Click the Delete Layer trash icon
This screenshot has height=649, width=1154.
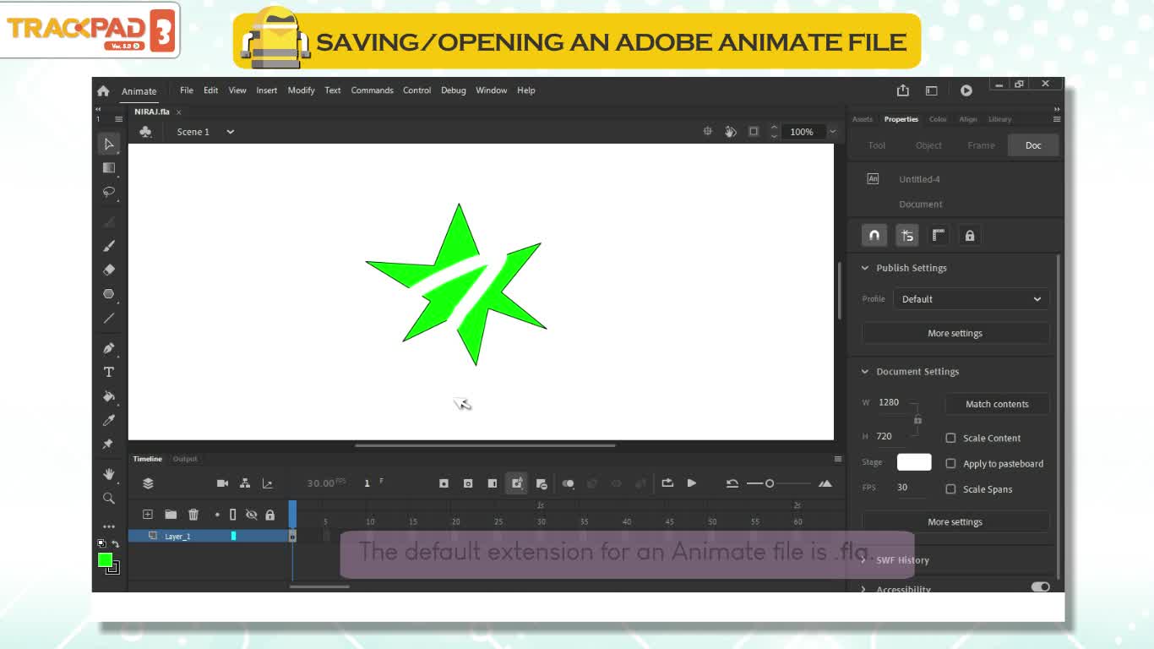193,515
